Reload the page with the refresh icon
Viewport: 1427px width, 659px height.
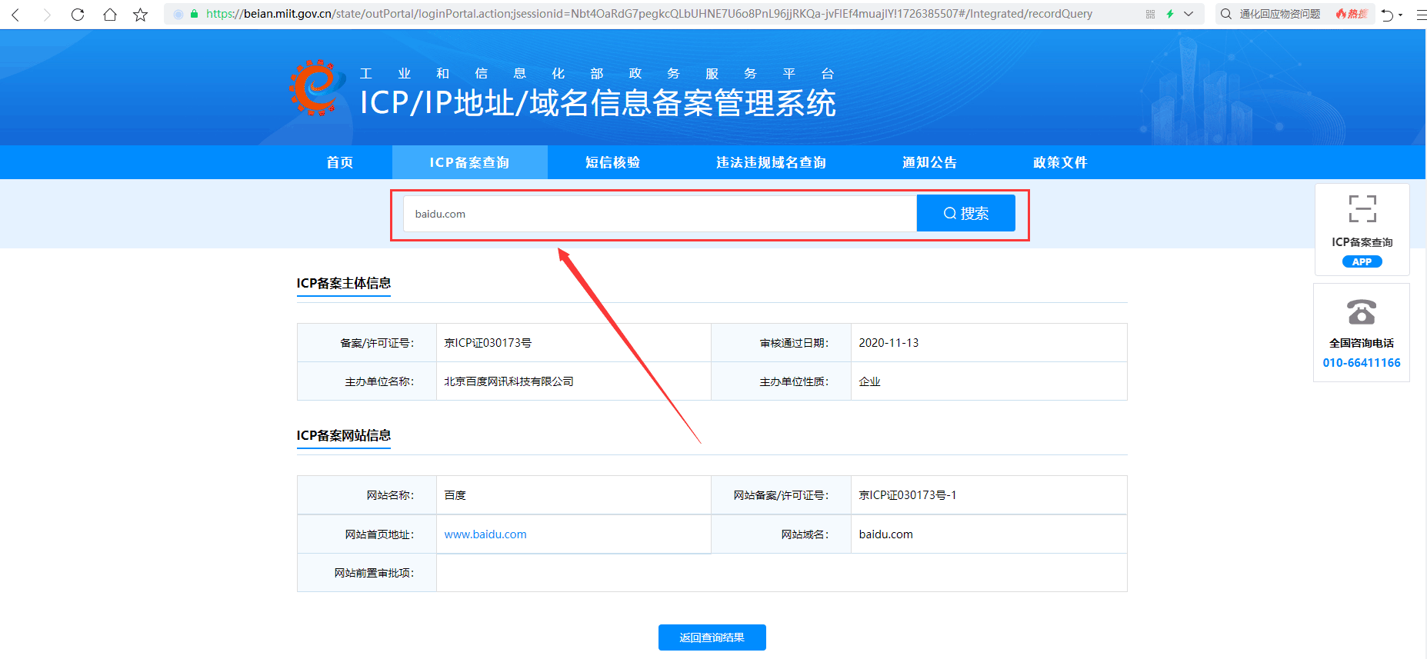[78, 15]
